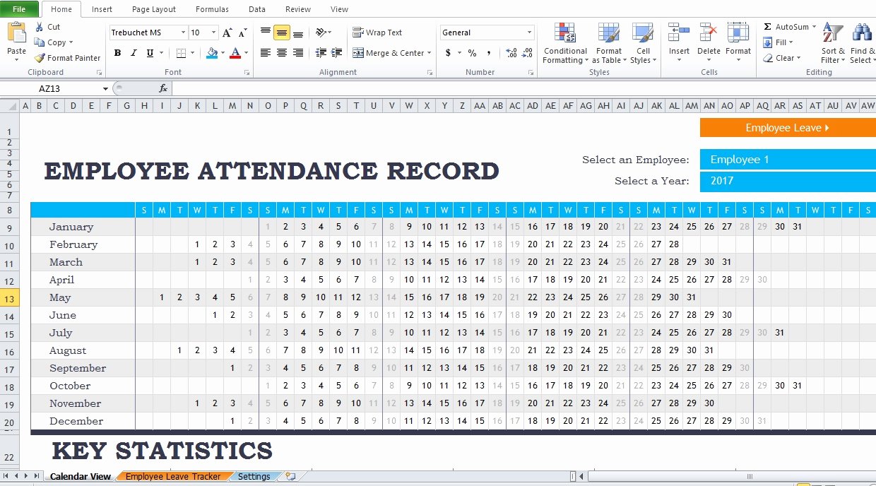This screenshot has width=876, height=486.
Task: Click the Paste clipboard icon
Action: tap(16, 34)
